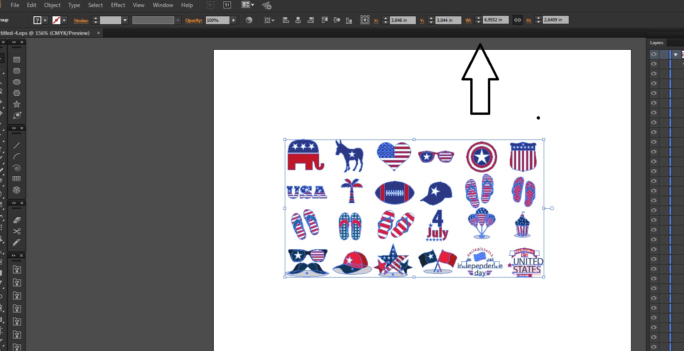Click Horizontal Align Right icon
This screenshot has height=351, width=684.
(x=310, y=20)
